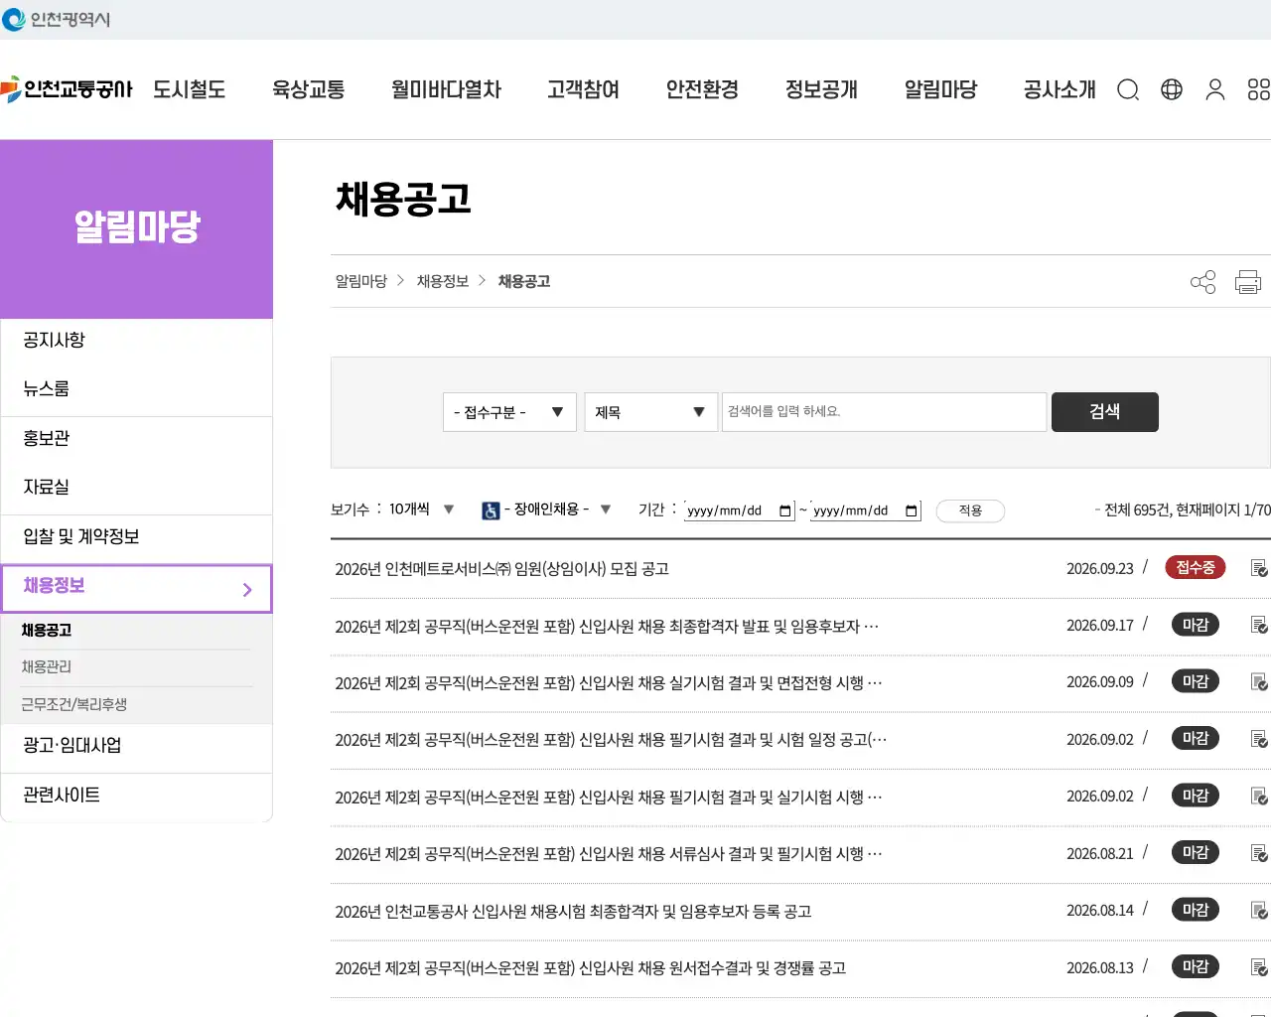
Task: Click the start date input field
Action: click(740, 510)
